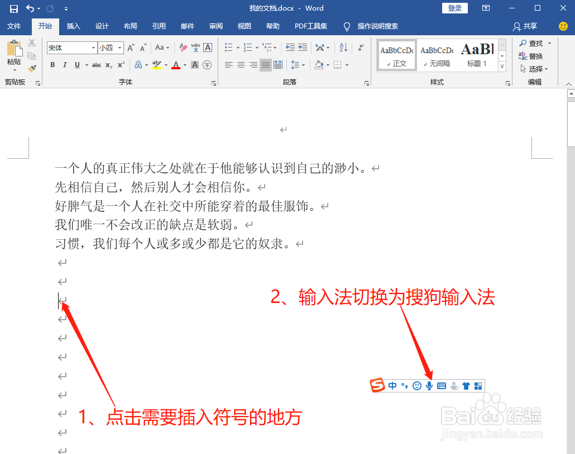Open the soft keyboard icon on Sogou bar

(x=442, y=385)
